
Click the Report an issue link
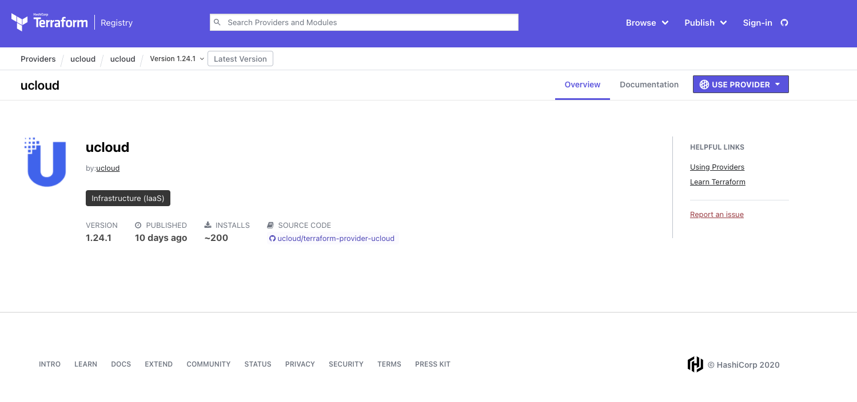[x=717, y=215]
